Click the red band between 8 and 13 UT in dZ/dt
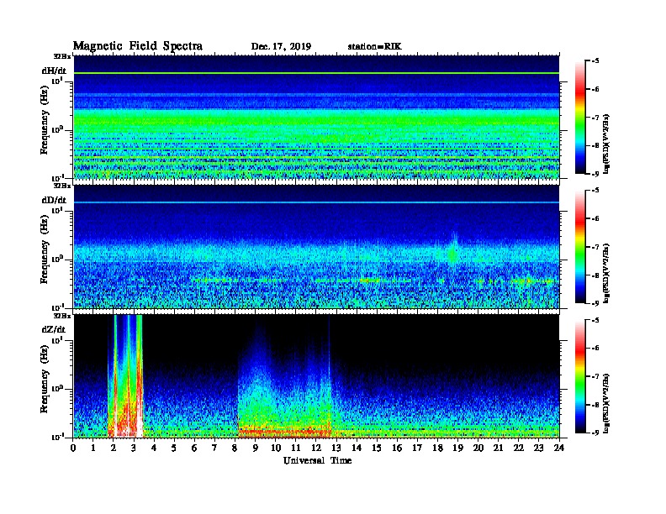The width and height of the screenshot is (666, 514). tap(284, 432)
